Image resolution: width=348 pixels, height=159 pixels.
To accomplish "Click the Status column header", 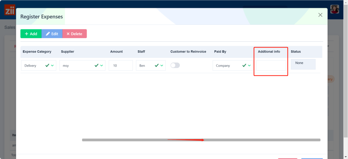I will [x=296, y=52].
